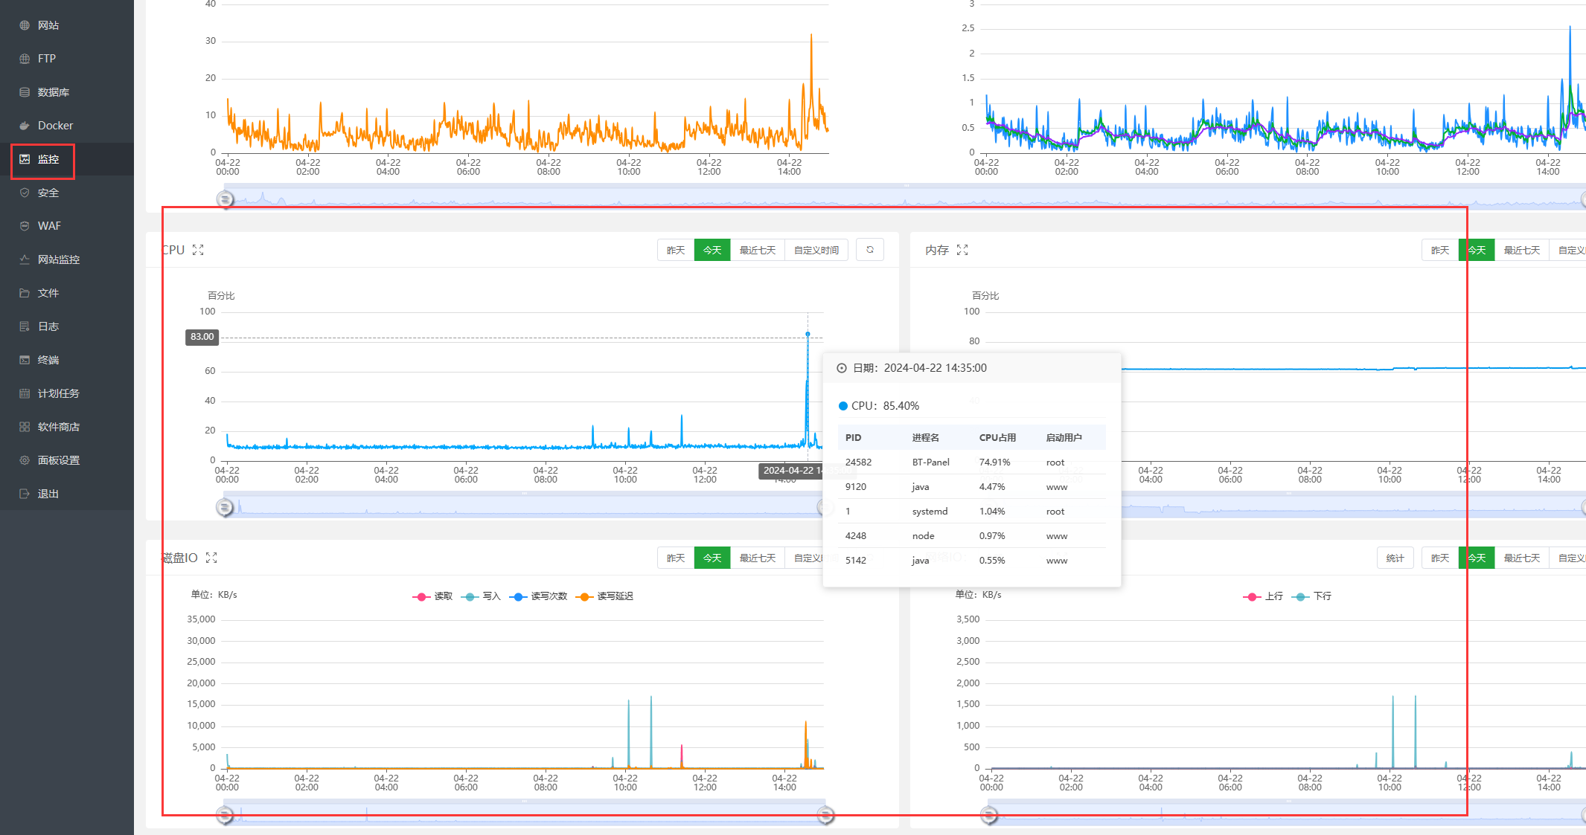
Task: Click the 退出 logout icon
Action: click(25, 494)
